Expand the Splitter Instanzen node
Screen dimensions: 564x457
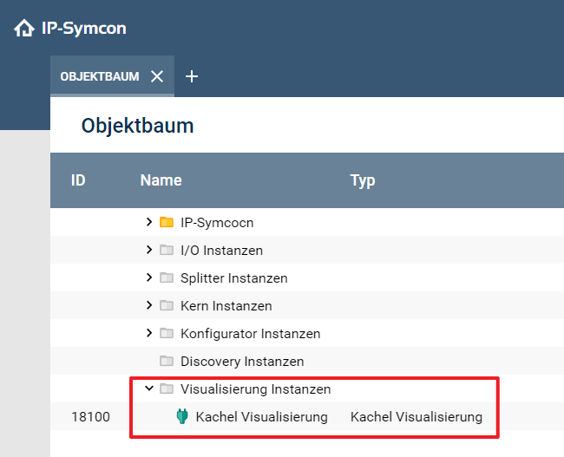149,278
